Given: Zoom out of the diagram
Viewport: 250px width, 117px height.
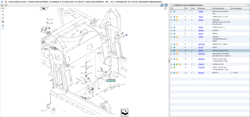Looking at the screenshot, I should click(x=3, y=15).
